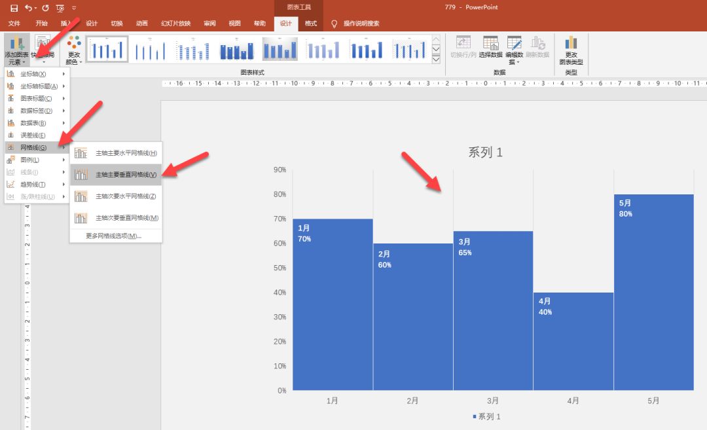This screenshot has height=430, width=707.
Task: Select the second chart style with thin bars
Action: pyautogui.click(x=150, y=49)
